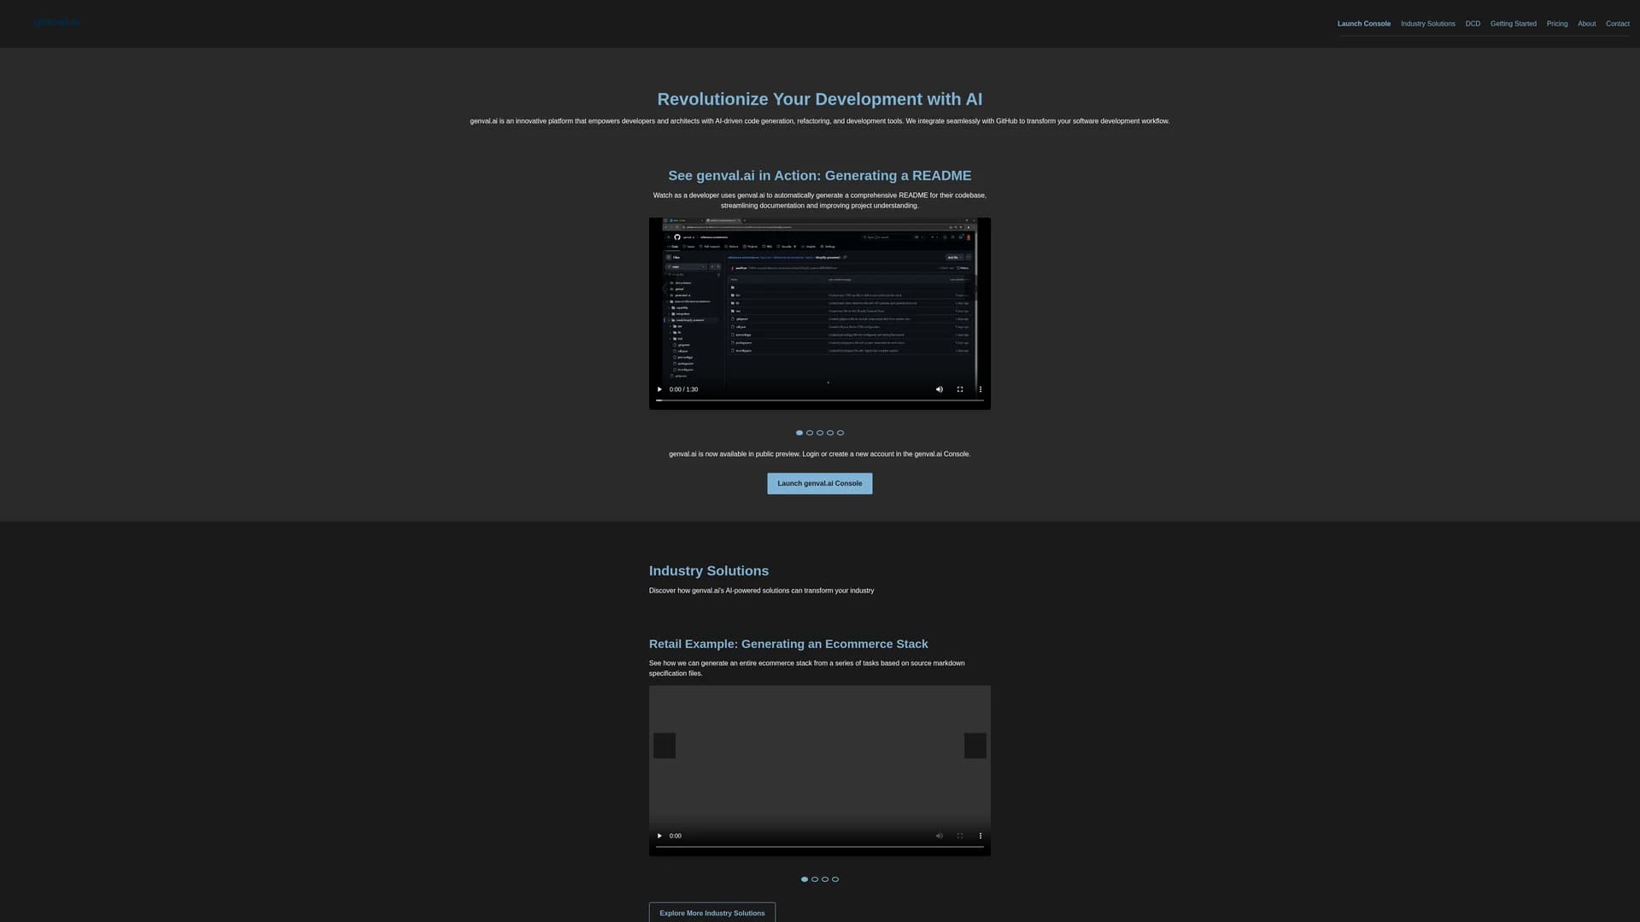Screen dimensions: 1640x922
Task: Click 'Retail Example: Generating an Ecommerce Stack' heading
Action: (x=788, y=645)
